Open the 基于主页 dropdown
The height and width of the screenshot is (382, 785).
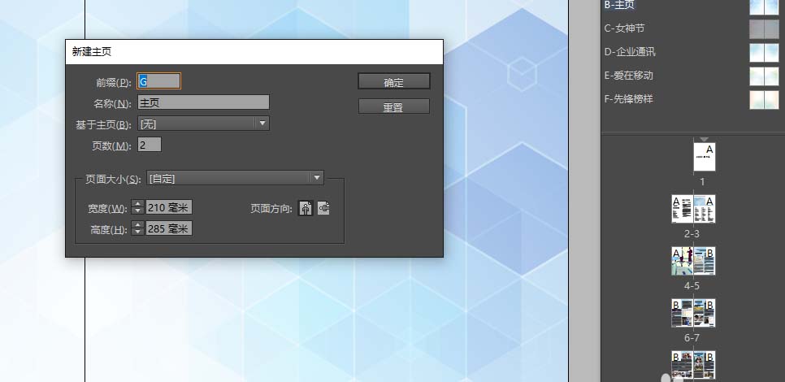click(203, 124)
